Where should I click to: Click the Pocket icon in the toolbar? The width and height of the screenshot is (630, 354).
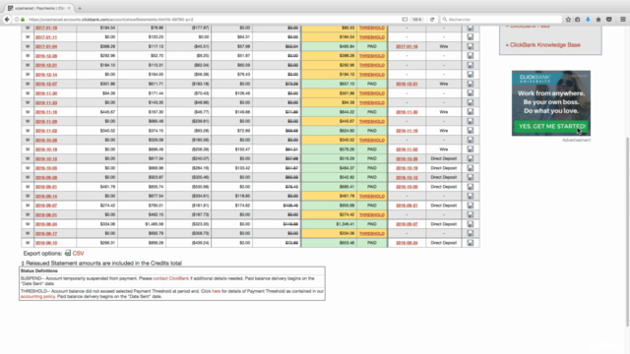point(609,20)
